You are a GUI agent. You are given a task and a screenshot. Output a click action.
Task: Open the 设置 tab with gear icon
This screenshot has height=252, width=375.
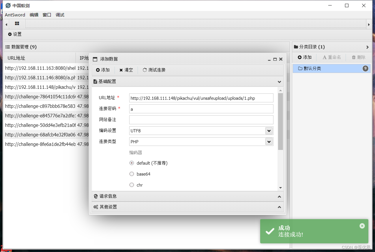click(x=14, y=34)
